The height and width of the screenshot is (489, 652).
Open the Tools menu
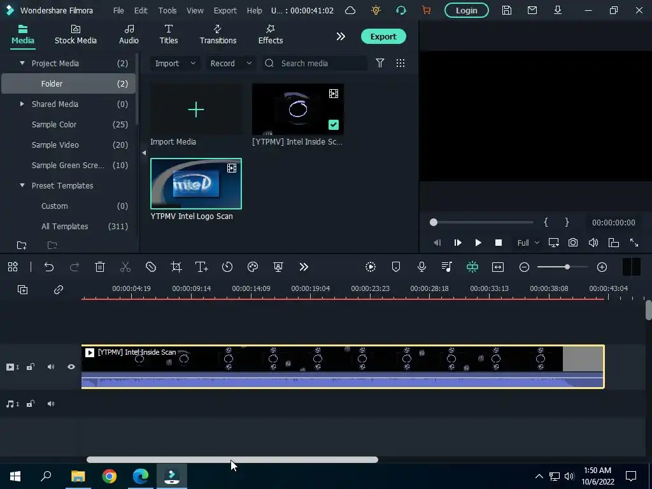(167, 10)
